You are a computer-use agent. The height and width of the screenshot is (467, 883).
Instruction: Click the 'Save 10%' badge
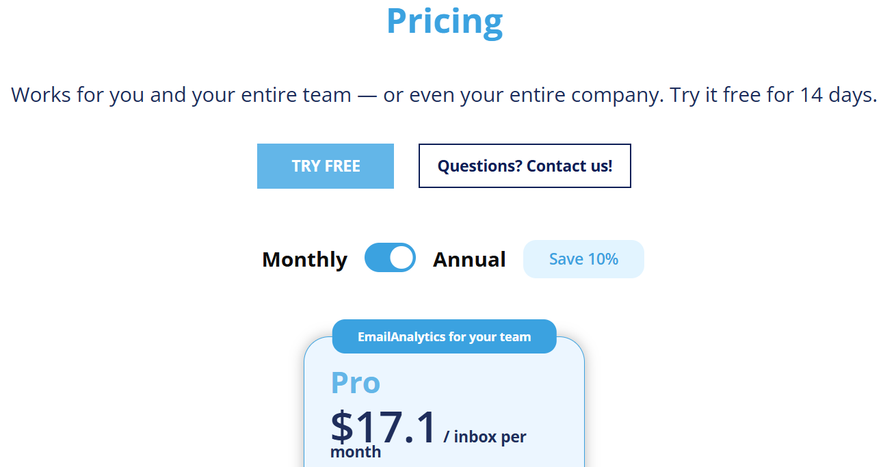(583, 259)
